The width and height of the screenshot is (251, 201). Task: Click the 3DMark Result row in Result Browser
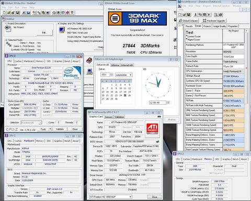[215, 76]
